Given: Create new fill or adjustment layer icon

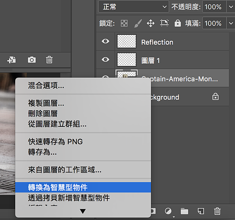Looking at the screenshot, I should tap(168, 211).
